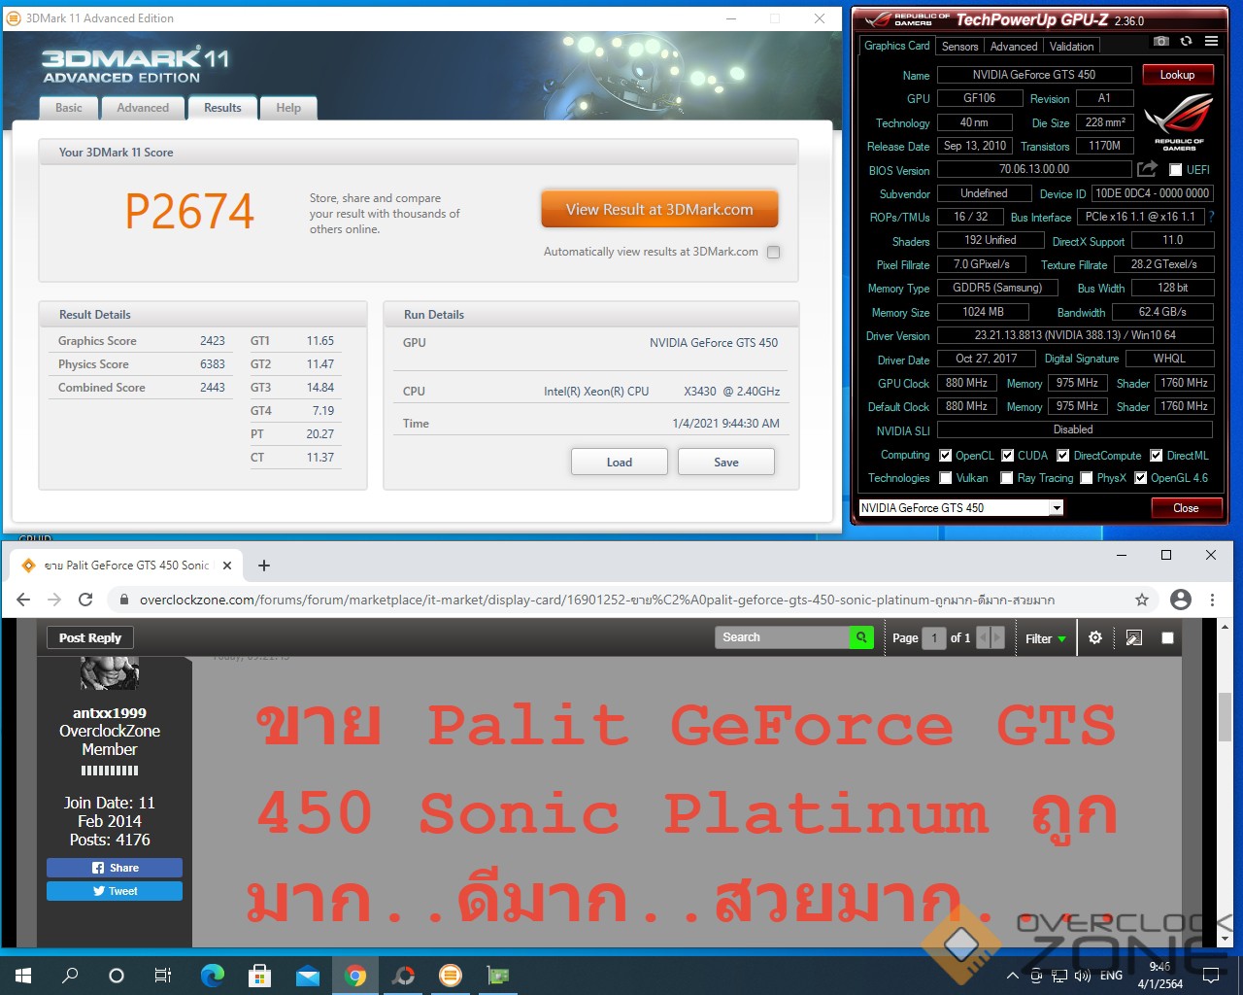This screenshot has width=1243, height=995.
Task: Switch to the 3DMark 11 taskbar icon
Action: coord(450,975)
